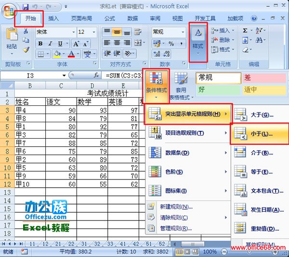Click 插入 in the Cells group
Screen dimensions: 289x257
[223, 30]
